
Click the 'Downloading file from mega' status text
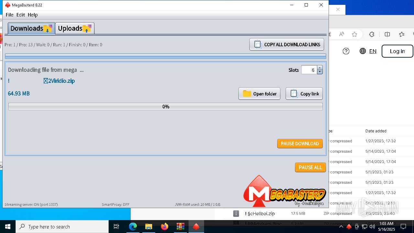pyautogui.click(x=46, y=70)
